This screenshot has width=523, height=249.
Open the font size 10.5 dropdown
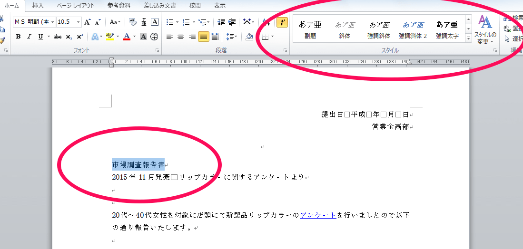[x=79, y=22]
